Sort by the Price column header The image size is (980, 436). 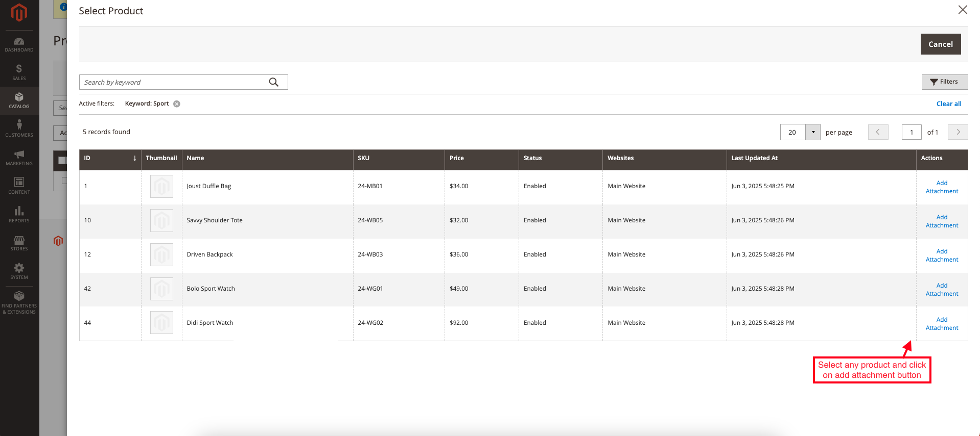[x=482, y=159]
